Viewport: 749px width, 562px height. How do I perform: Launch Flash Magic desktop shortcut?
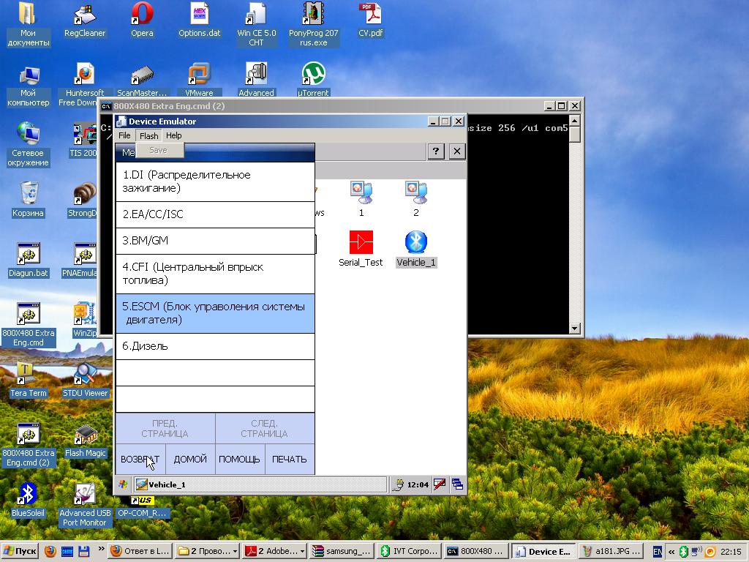[x=85, y=441]
